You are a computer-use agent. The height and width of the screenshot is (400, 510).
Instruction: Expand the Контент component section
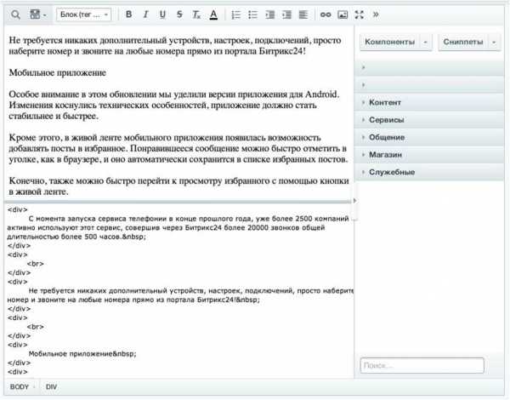coord(429,103)
